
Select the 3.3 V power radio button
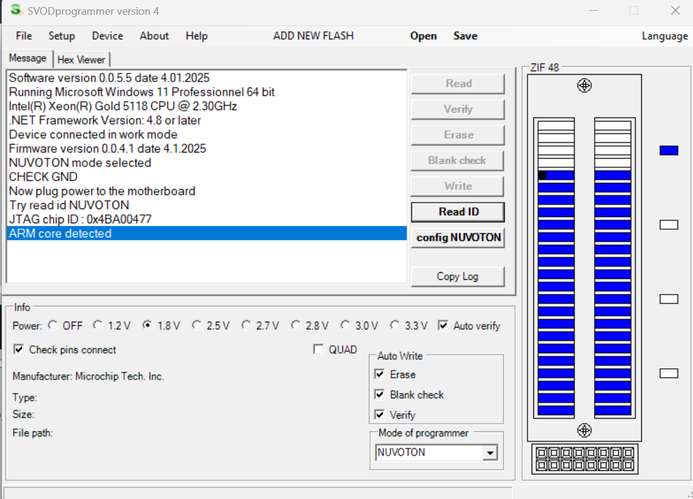coord(395,325)
